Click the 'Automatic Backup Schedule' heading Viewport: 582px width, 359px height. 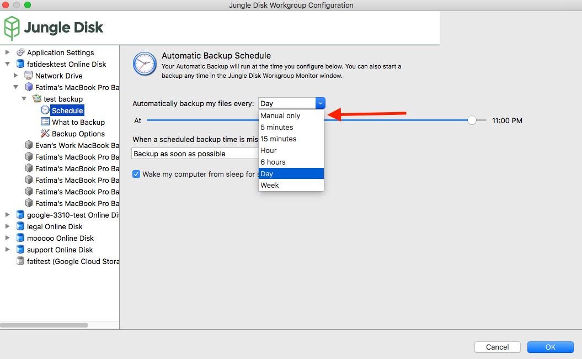pos(216,55)
